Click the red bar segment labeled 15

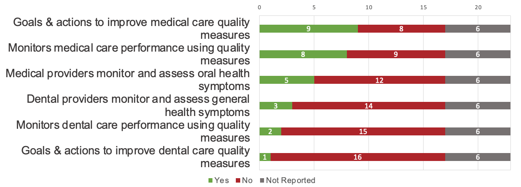[x=363, y=131]
